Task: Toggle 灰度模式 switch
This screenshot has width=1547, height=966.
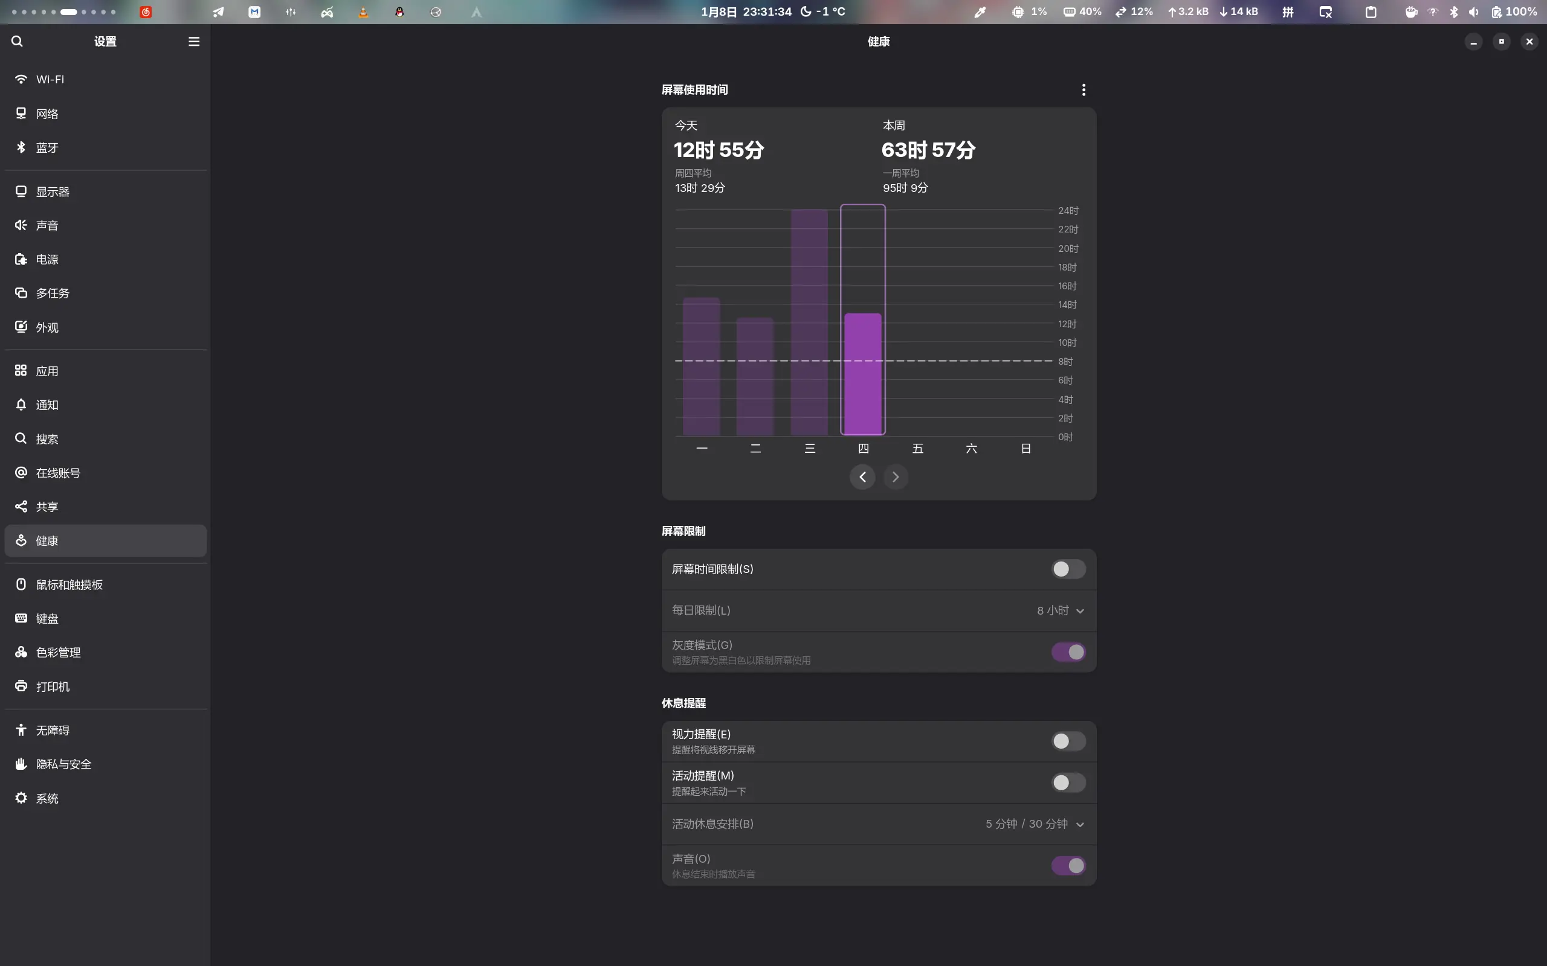Action: point(1068,652)
